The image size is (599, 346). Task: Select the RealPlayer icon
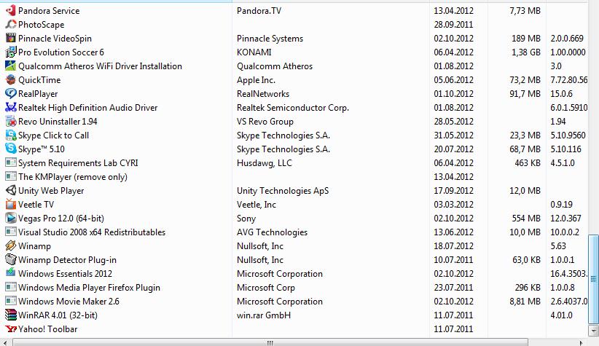point(10,94)
